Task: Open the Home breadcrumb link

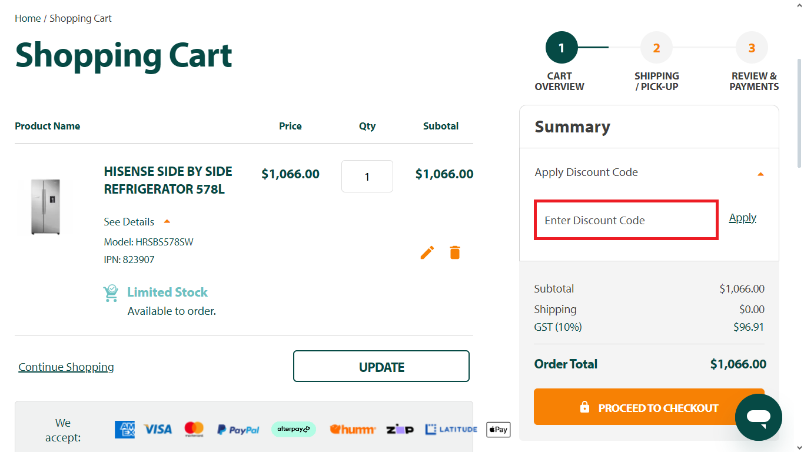Action: [x=28, y=18]
